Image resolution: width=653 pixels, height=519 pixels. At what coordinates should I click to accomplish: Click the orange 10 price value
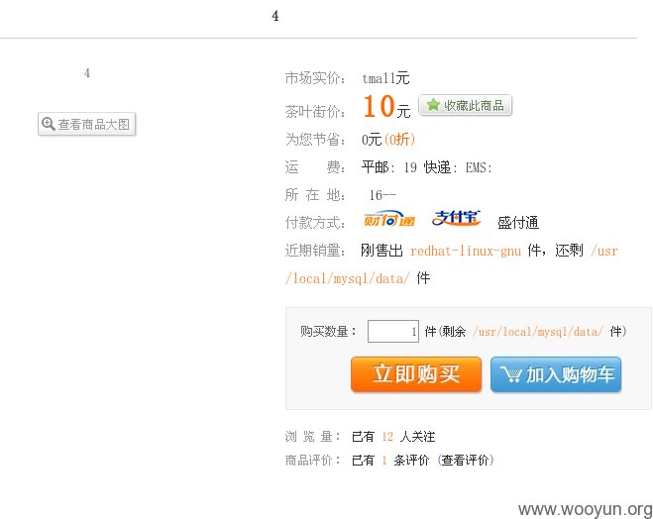tap(379, 106)
